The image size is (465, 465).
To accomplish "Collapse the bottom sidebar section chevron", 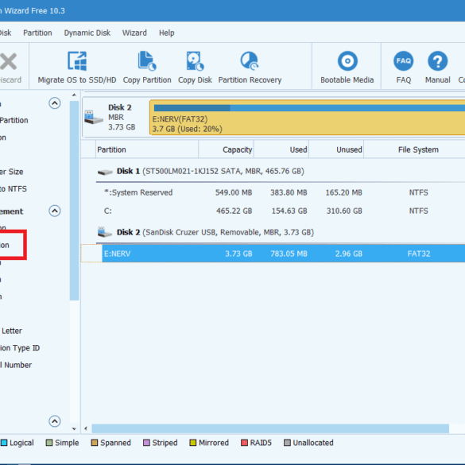I will coord(55,421).
